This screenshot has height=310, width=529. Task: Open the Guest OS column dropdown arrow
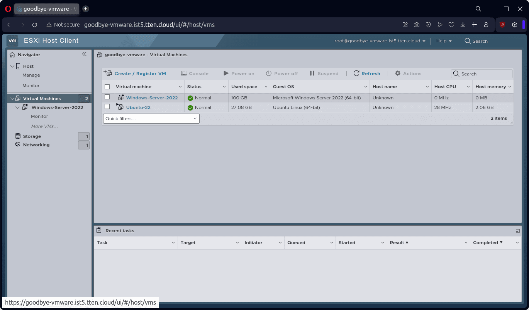365,87
